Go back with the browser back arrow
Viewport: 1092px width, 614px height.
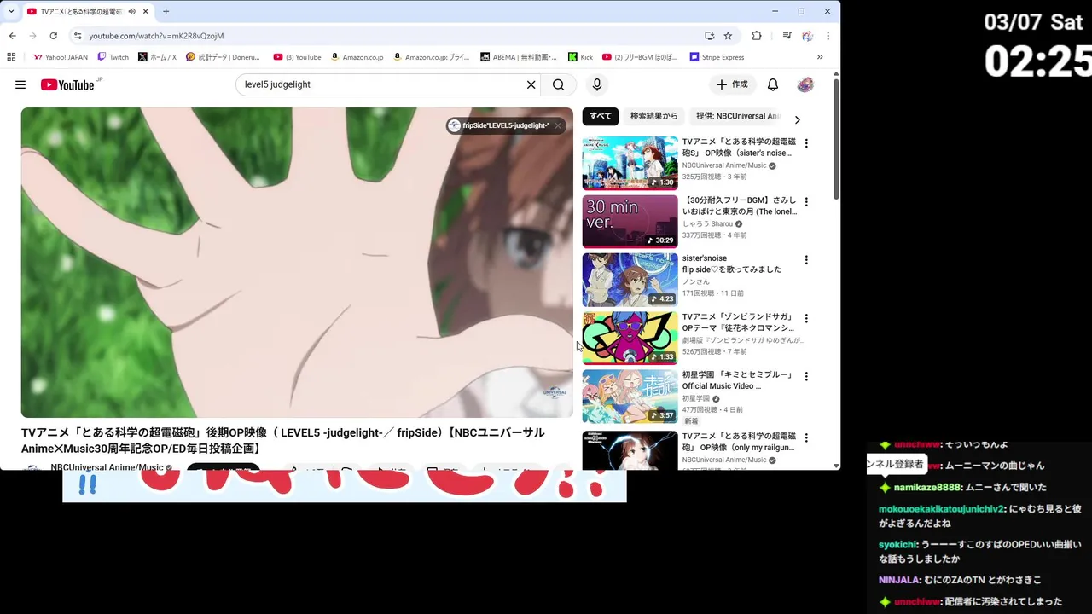click(12, 36)
